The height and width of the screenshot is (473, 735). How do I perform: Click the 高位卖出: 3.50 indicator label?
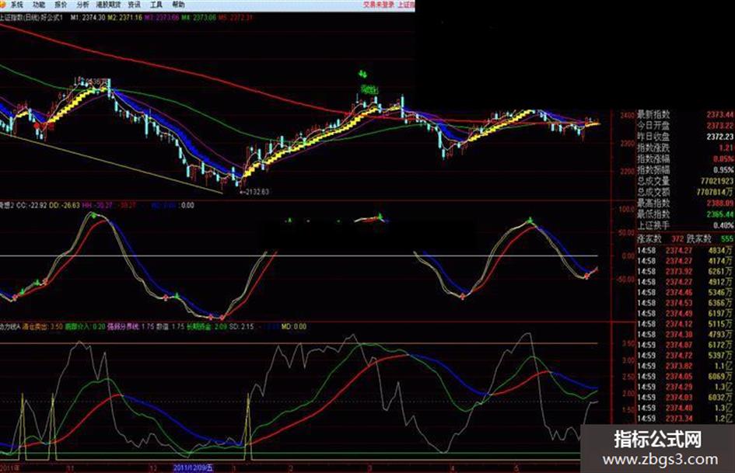pos(43,326)
